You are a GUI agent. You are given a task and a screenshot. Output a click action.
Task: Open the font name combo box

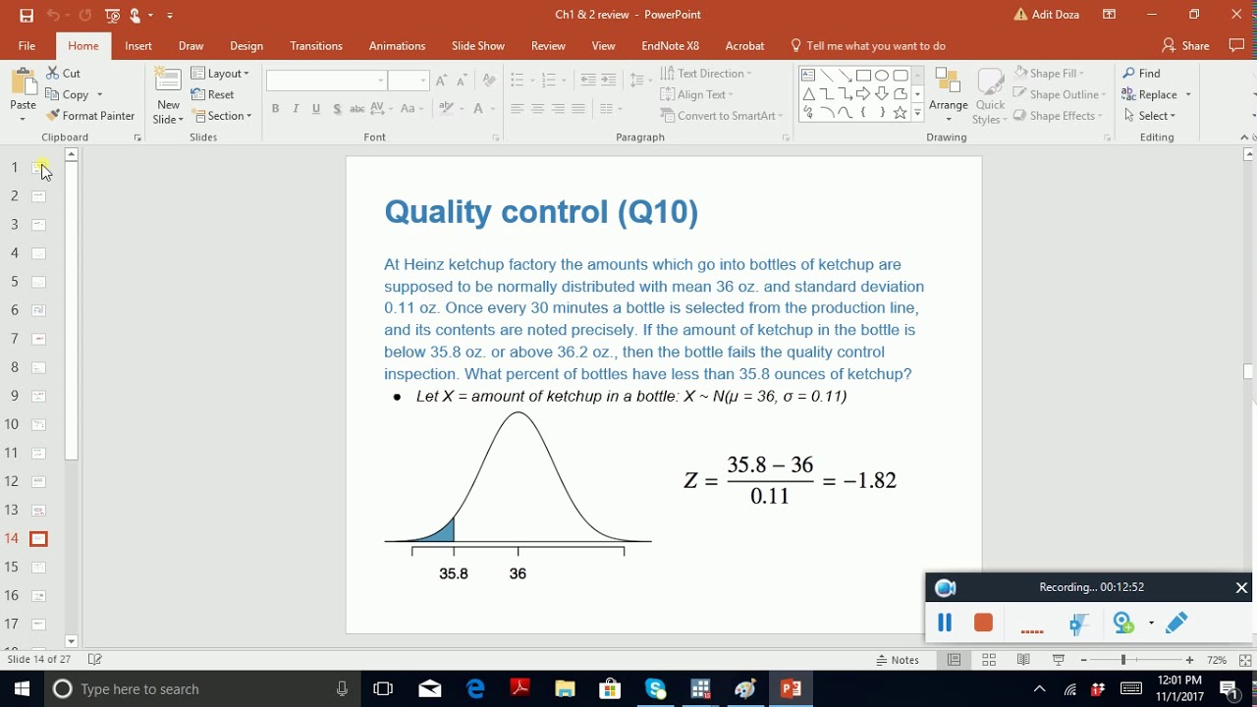(327, 81)
